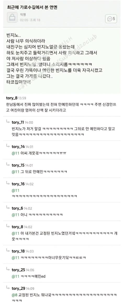Screen dimensions: 124x307
Task: Select the 익명 author name
Action: 23,14
